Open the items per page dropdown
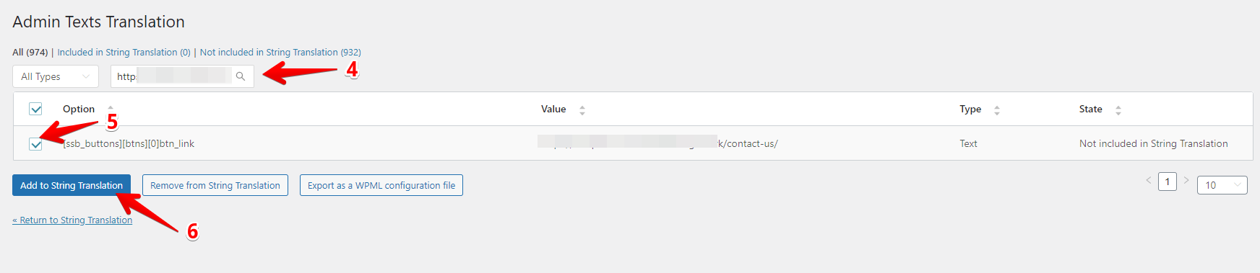1260x273 pixels. point(1222,185)
